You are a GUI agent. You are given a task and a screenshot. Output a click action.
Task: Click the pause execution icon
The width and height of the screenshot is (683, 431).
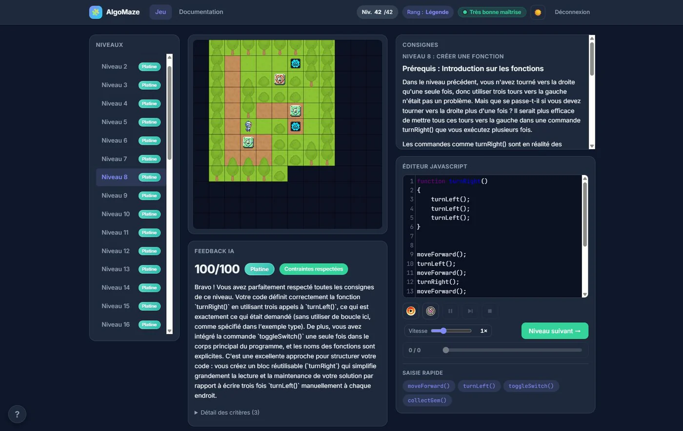click(x=450, y=311)
